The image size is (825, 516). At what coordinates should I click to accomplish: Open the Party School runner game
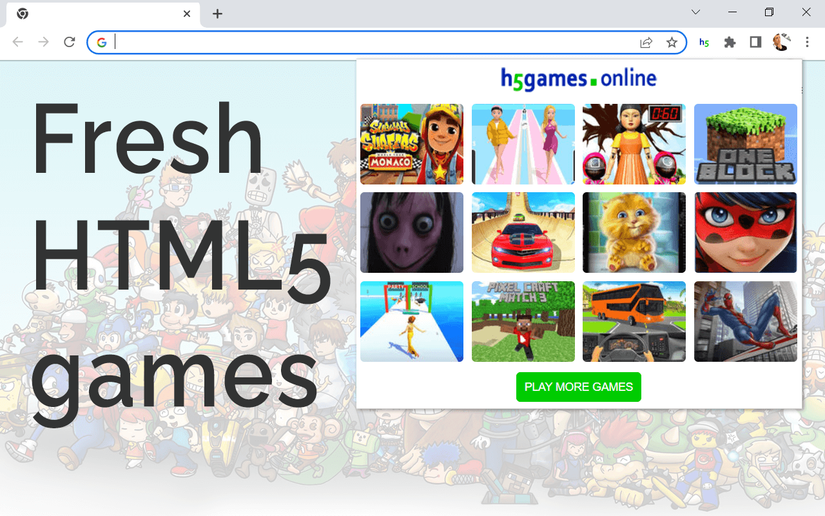[x=412, y=321]
